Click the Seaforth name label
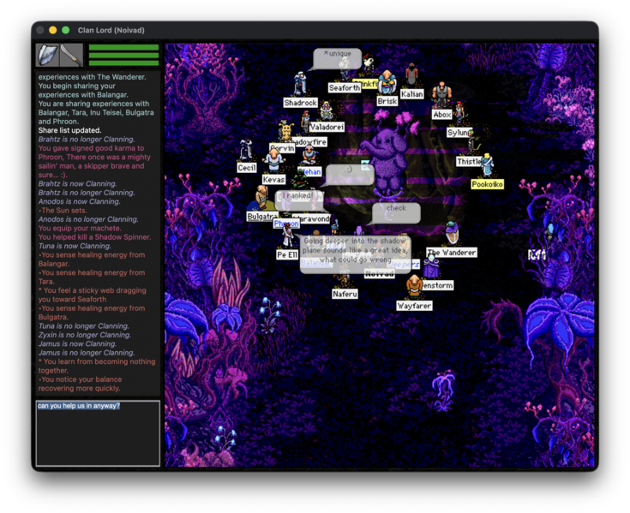 (x=345, y=87)
